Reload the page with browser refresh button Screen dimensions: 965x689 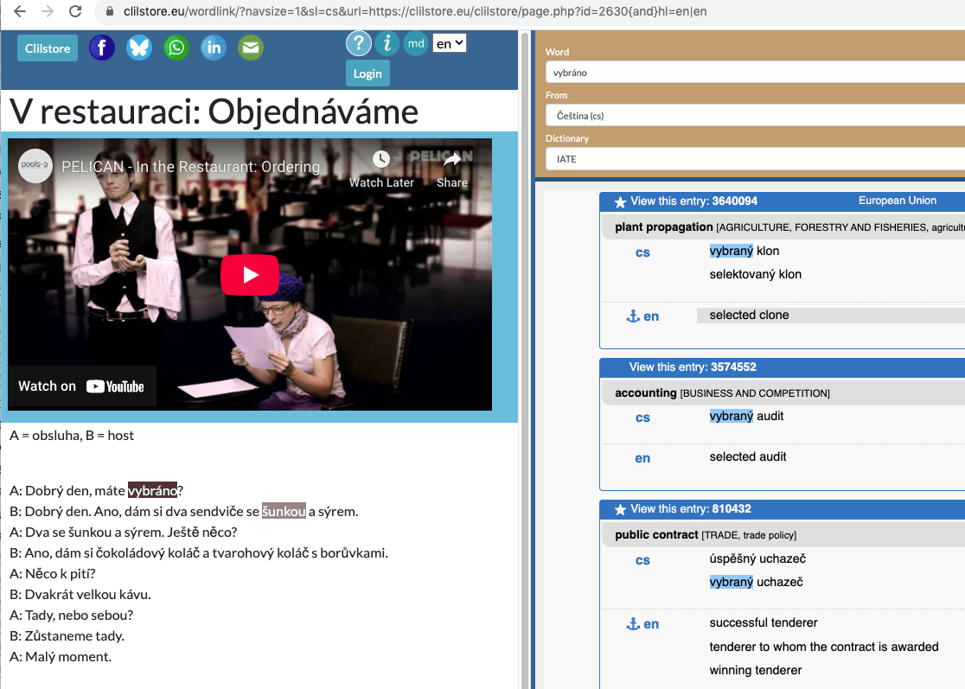(75, 11)
